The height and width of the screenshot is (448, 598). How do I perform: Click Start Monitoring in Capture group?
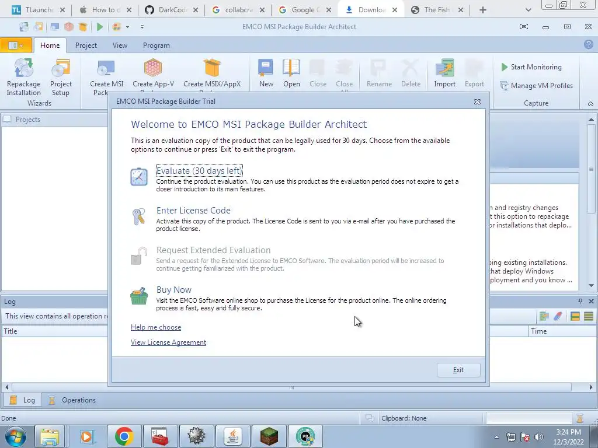click(531, 67)
